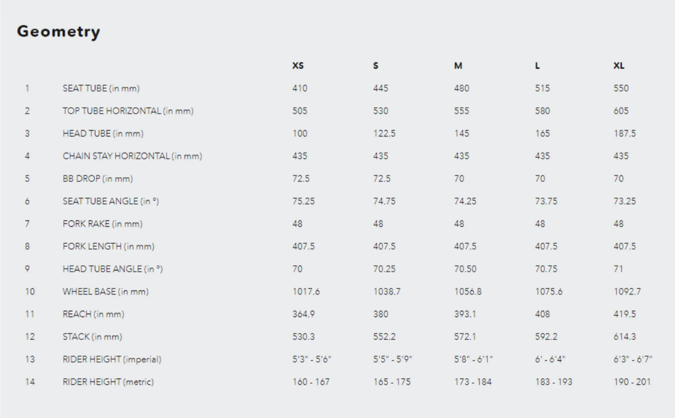Click the STACK value 614.3 for XL
This screenshot has height=418, width=675.
(625, 337)
